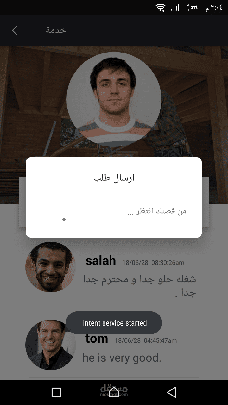Tap tom's review timestamp 04:45:47am
The image size is (228, 405).
(160, 340)
